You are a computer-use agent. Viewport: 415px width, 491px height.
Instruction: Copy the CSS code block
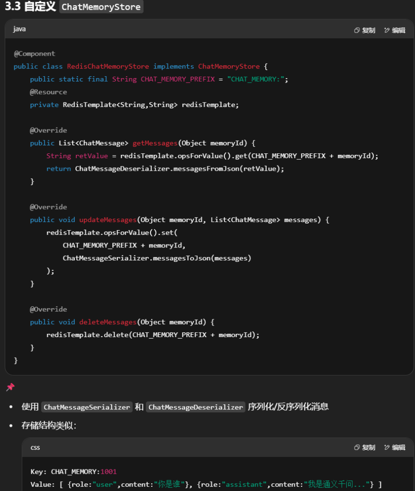[x=365, y=447]
